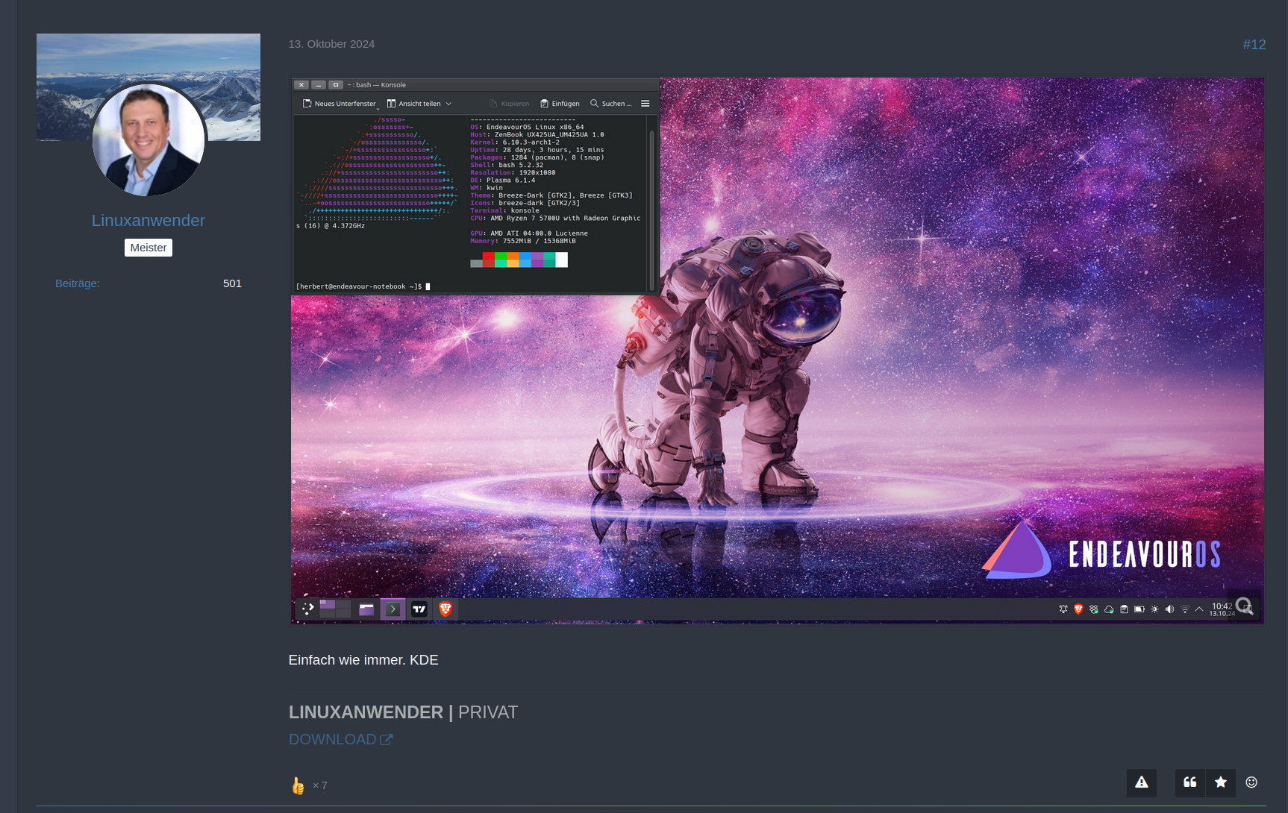
Task: Click the signature heading LINUXANWENDER | PRIVAT
Action: point(403,712)
